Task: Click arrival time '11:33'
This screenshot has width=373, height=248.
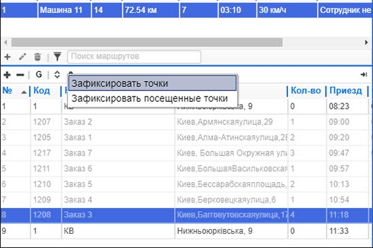Action: tap(339, 231)
